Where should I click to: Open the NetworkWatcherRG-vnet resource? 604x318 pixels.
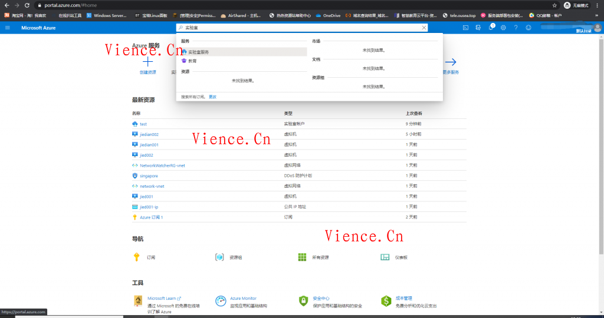click(162, 165)
